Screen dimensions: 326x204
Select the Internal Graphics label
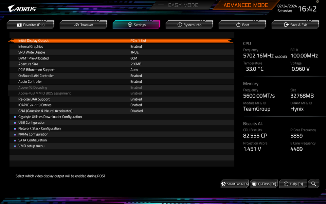click(31, 47)
